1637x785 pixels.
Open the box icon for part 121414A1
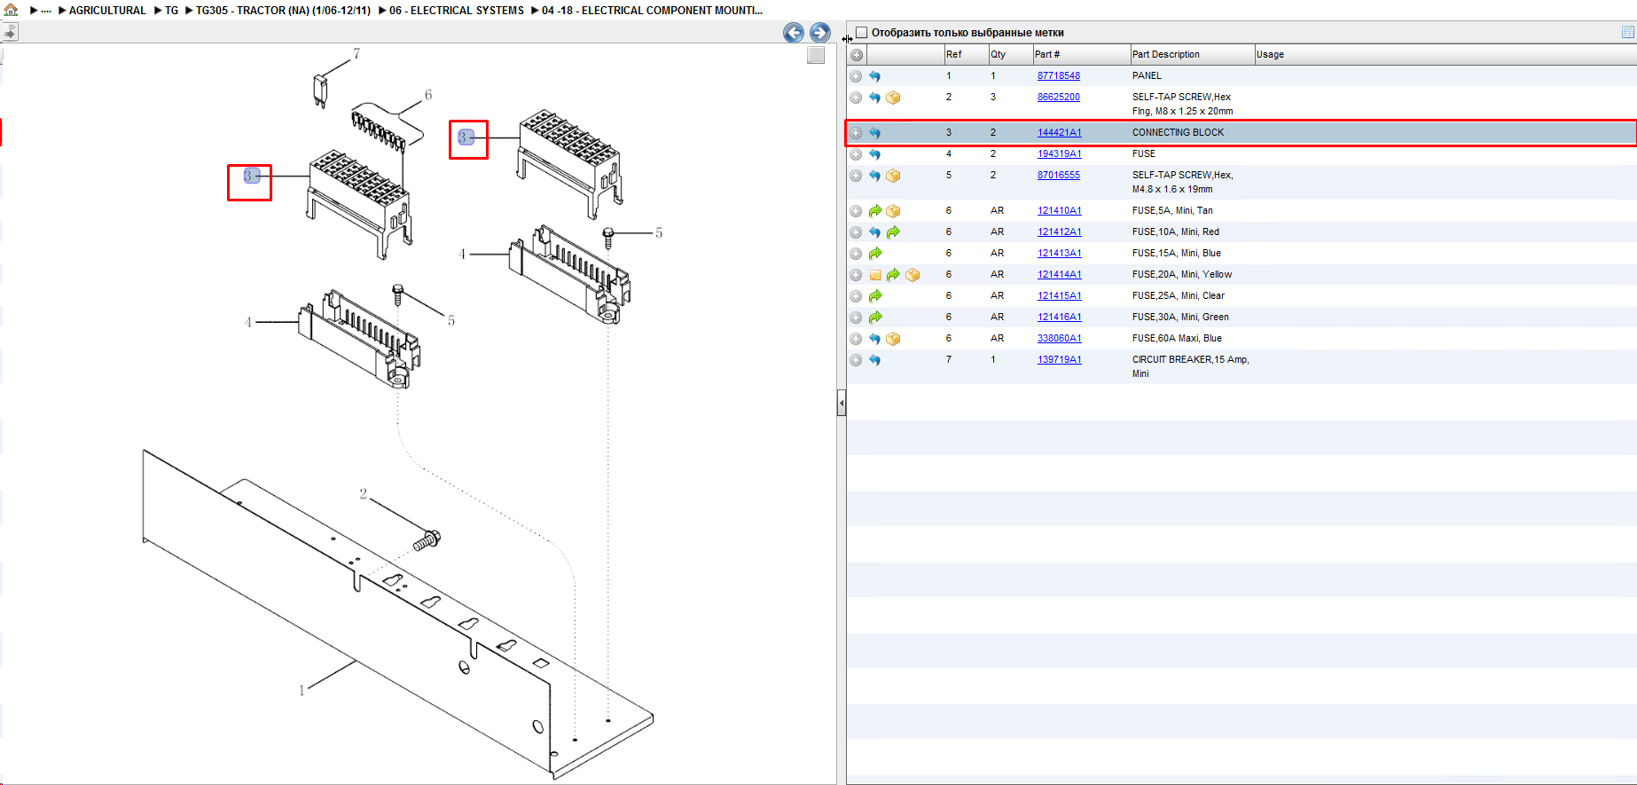pyautogui.click(x=912, y=275)
